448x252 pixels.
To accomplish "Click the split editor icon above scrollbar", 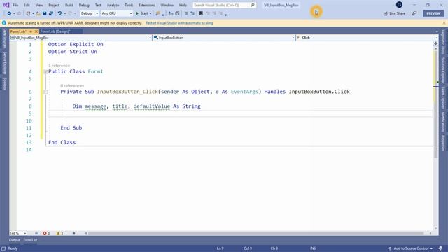I will 435,43.
